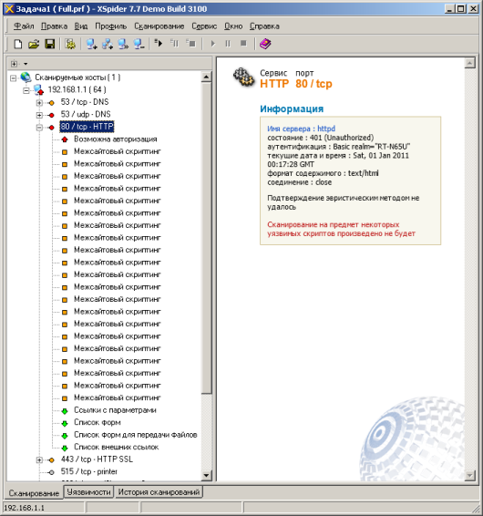Image resolution: width=483 pixels, height=516 pixels.
Task: Click the green arrow icon beside Список форм
Action: (x=65, y=423)
